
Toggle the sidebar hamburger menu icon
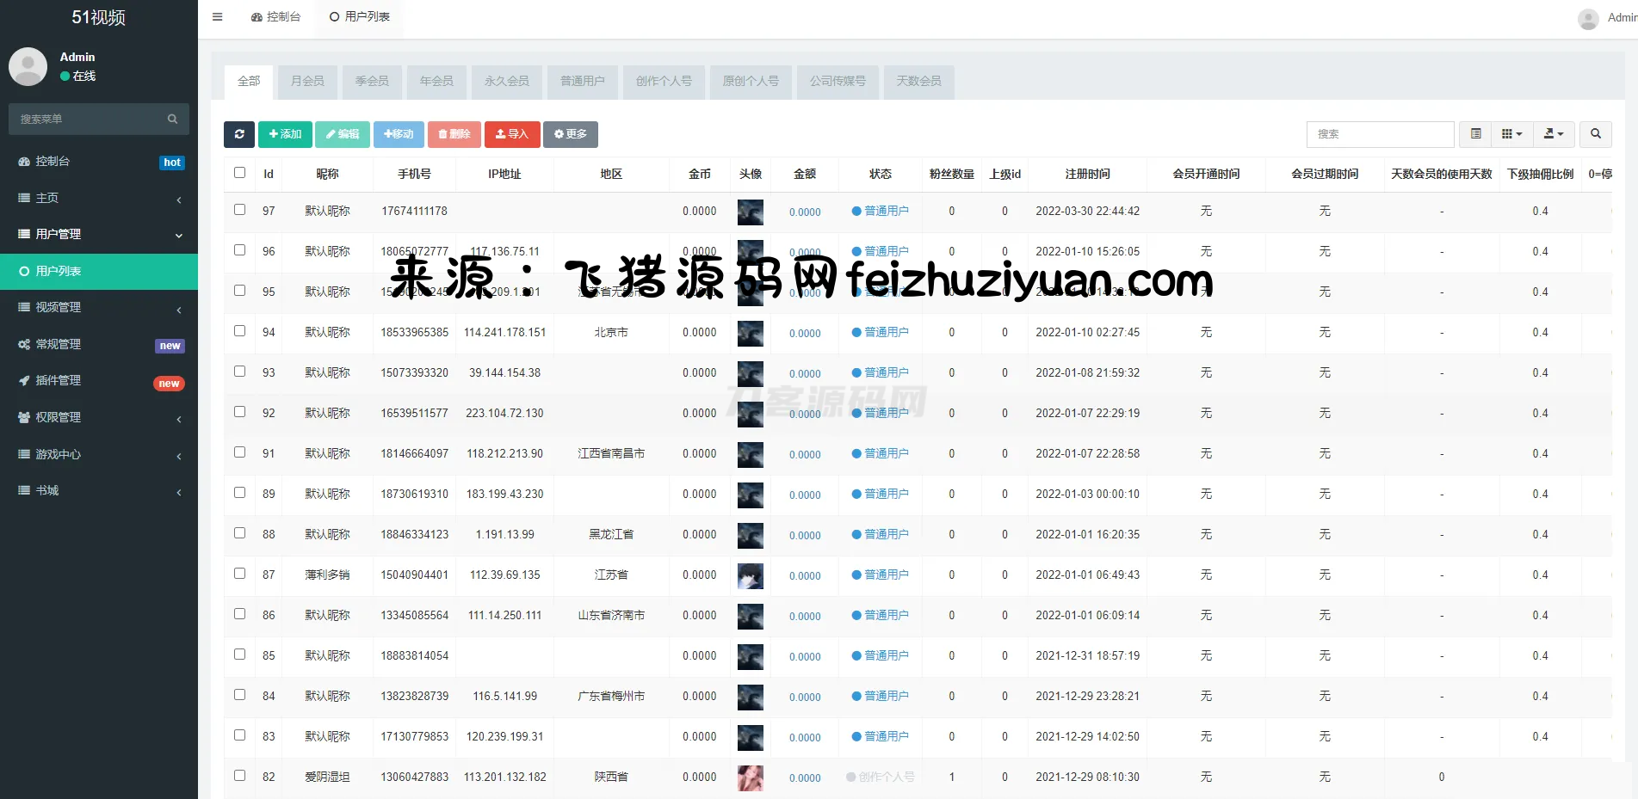218,17
